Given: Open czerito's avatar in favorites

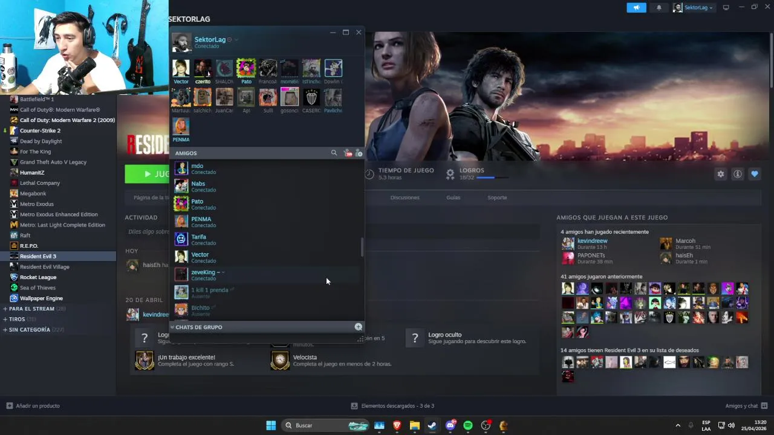Looking at the screenshot, I should tap(203, 68).
